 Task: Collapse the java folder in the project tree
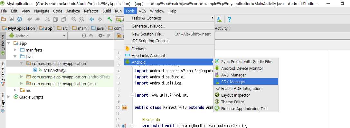(x=15, y=57)
